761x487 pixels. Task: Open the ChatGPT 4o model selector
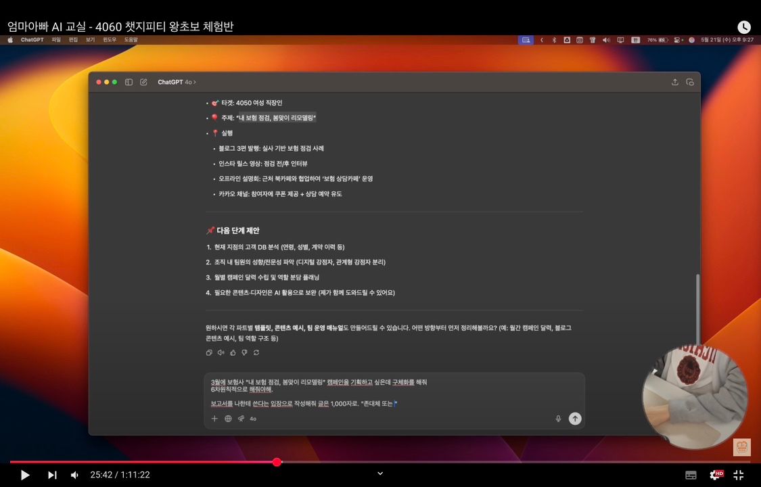(177, 82)
